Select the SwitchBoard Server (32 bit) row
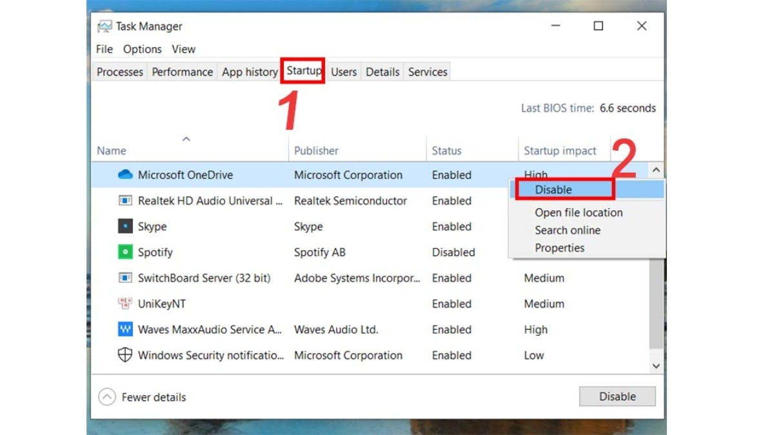 (x=204, y=278)
